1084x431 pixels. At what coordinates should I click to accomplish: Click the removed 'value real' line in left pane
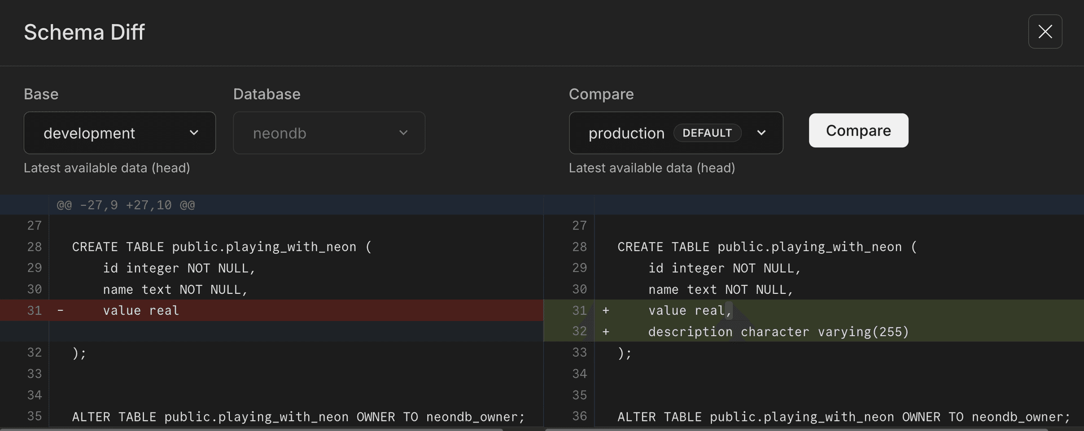click(141, 311)
